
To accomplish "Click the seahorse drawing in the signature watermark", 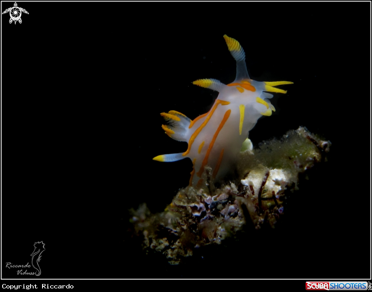I will [x=37, y=257].
